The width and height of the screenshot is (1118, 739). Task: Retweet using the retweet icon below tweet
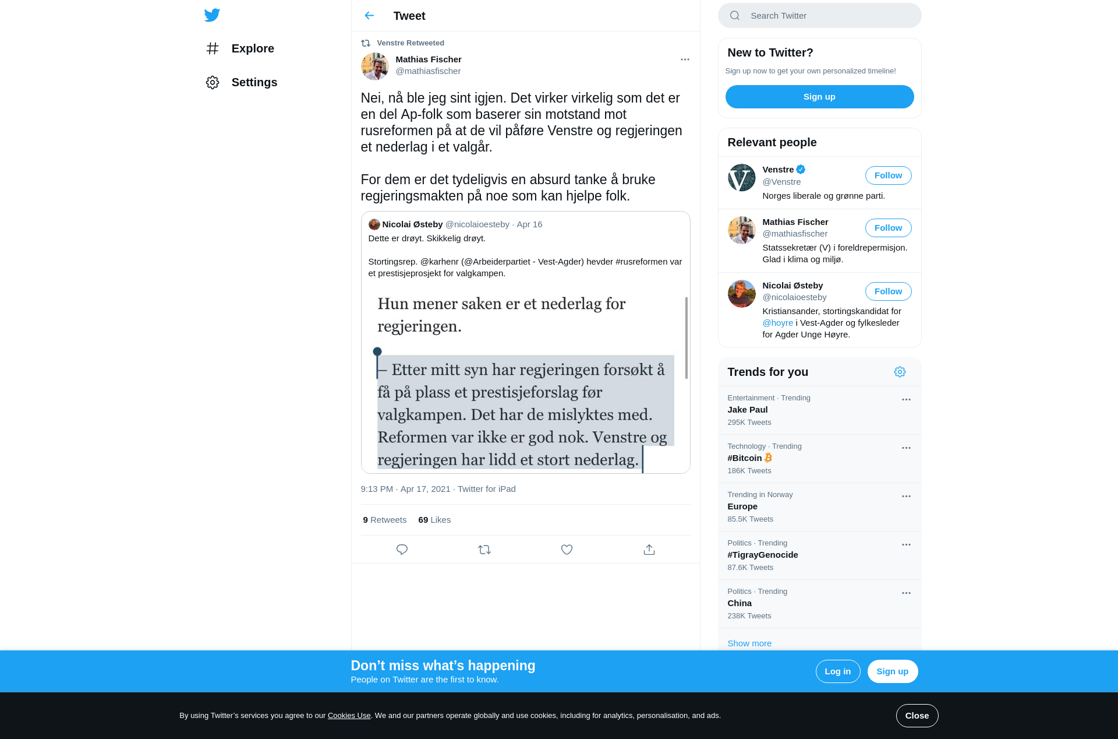point(484,550)
